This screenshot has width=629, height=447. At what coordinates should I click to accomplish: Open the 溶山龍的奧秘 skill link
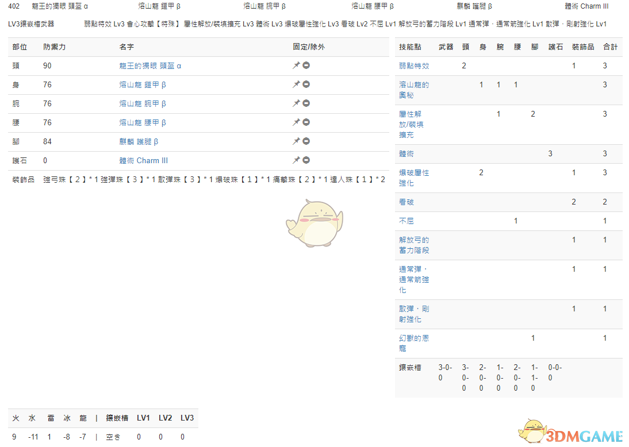(x=414, y=90)
